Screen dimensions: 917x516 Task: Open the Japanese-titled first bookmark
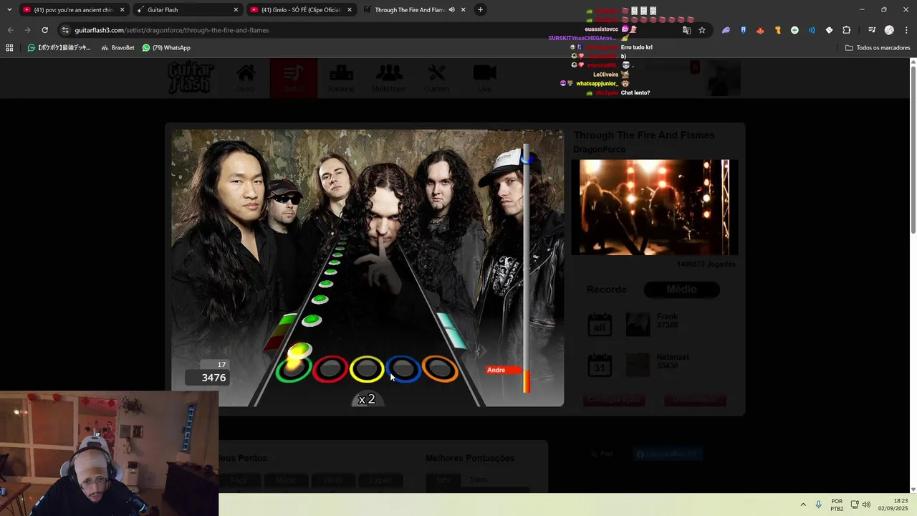(x=59, y=48)
